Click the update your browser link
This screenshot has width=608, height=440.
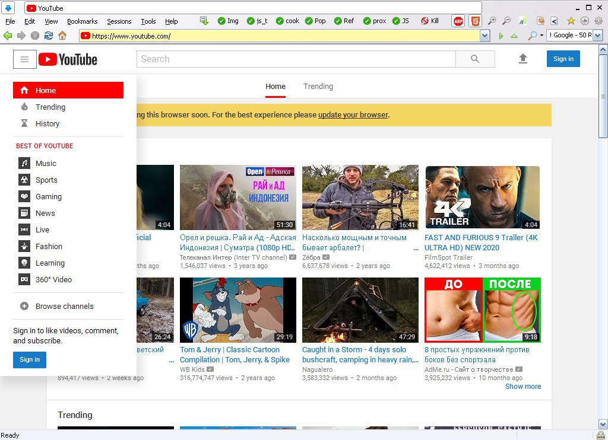click(x=353, y=114)
